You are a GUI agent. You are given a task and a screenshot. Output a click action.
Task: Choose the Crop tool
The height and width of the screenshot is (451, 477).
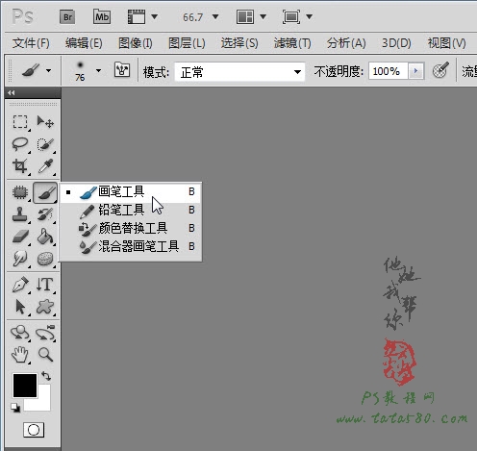pyautogui.click(x=20, y=166)
